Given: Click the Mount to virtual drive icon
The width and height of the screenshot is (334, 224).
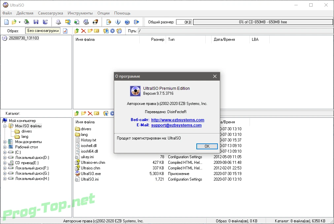Looking at the screenshot, I should click(x=86, y=22).
